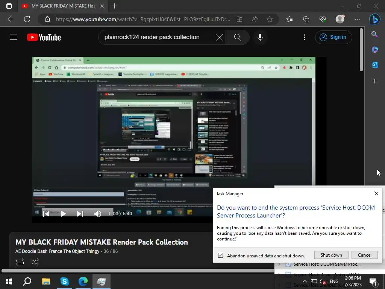Viewport: 385px width, 289px height.
Task: Open Bing Chat sidebar button
Action: click(374, 19)
